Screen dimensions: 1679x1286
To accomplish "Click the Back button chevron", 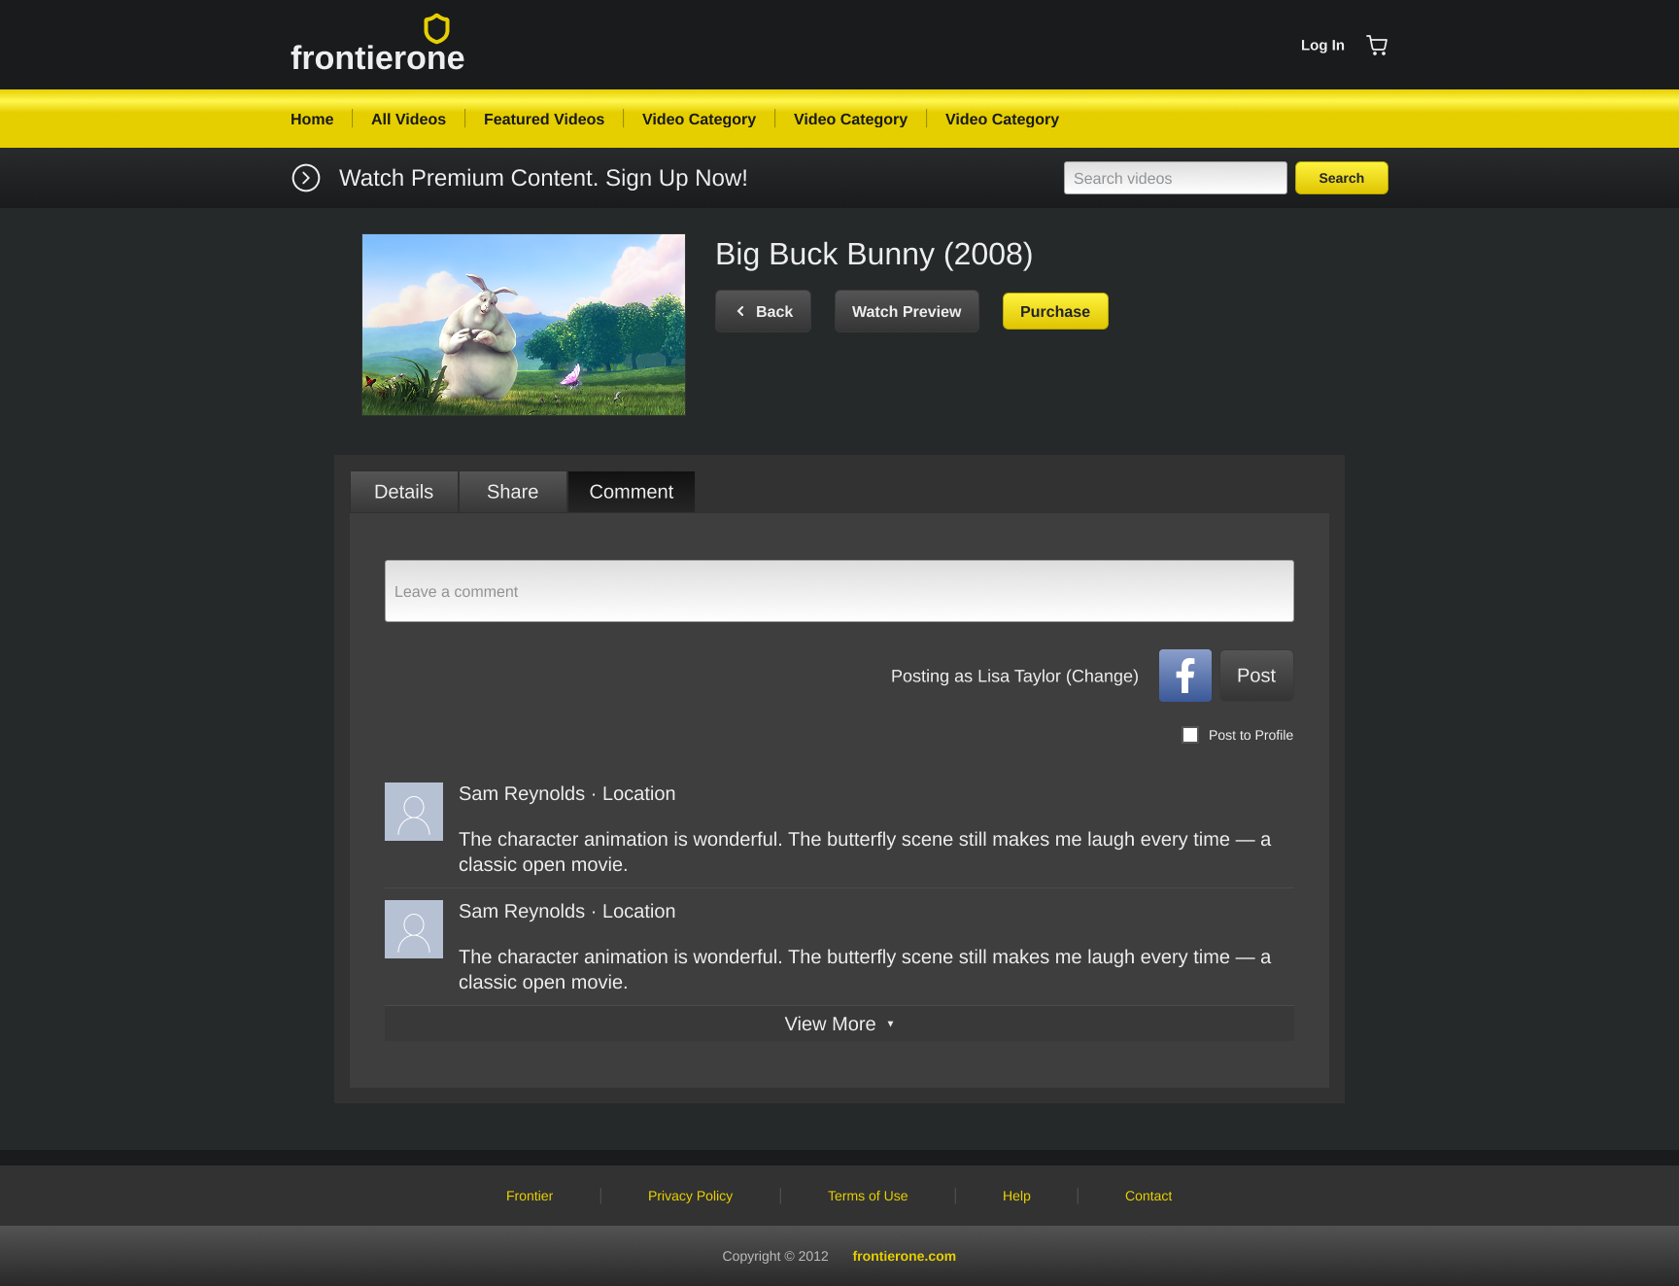I will [740, 311].
